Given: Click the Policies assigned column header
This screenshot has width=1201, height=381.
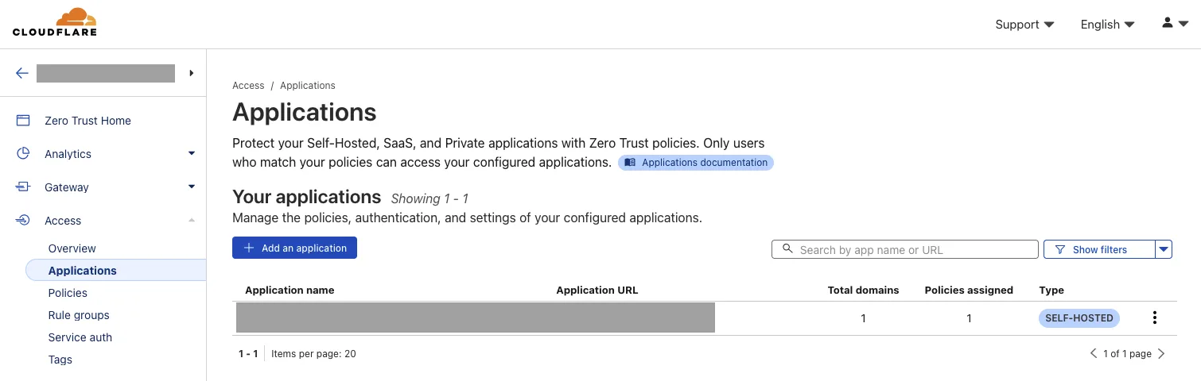Looking at the screenshot, I should pos(969,291).
